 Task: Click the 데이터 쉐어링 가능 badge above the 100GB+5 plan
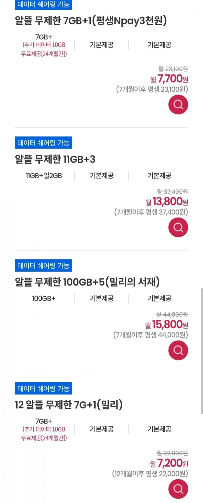43,266
